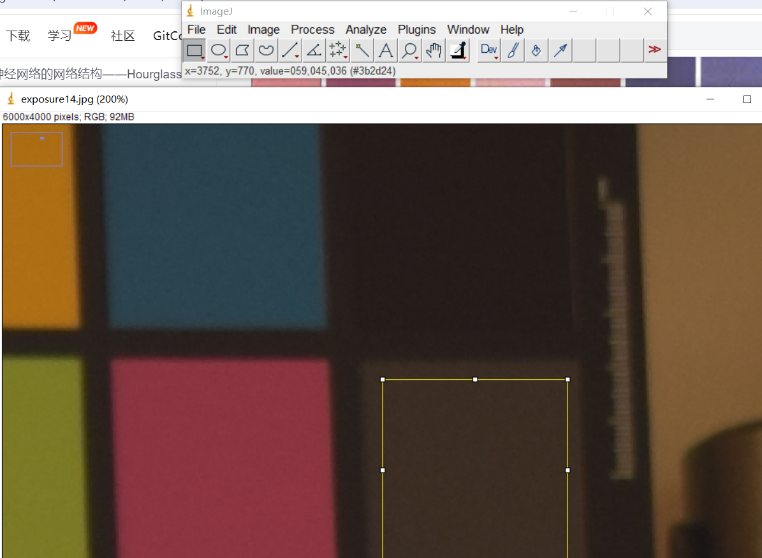
Task: Select the Multi-point tool
Action: point(337,50)
